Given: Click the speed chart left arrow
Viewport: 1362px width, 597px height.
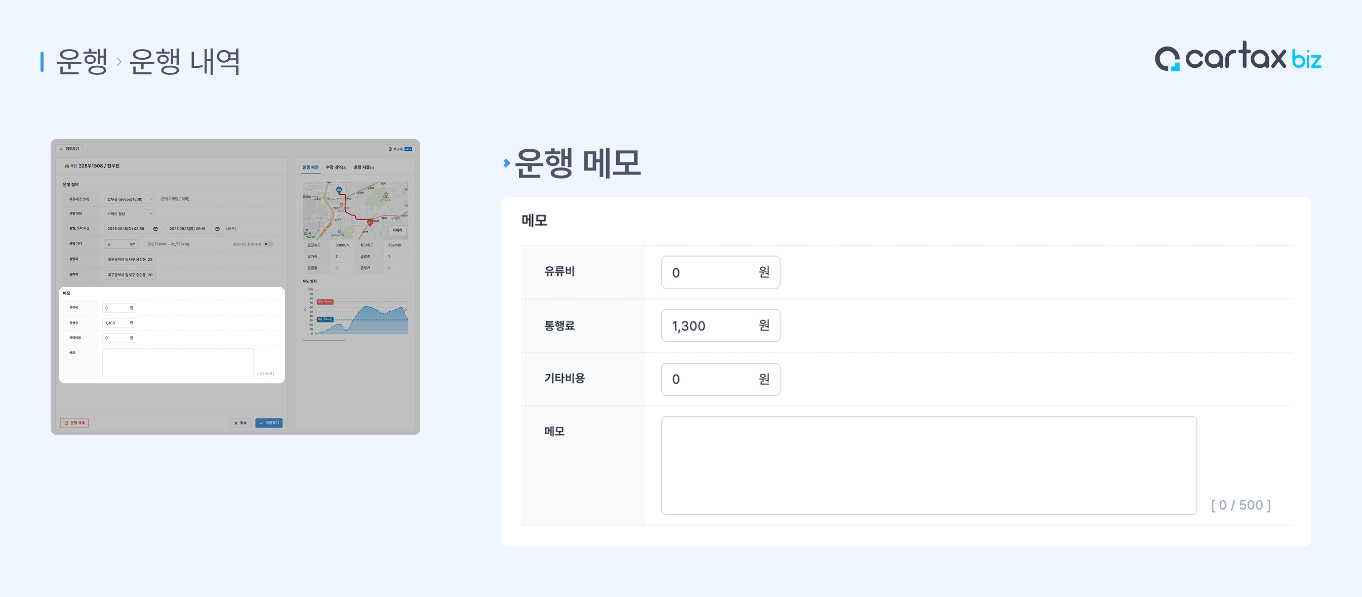Looking at the screenshot, I should point(305,310).
